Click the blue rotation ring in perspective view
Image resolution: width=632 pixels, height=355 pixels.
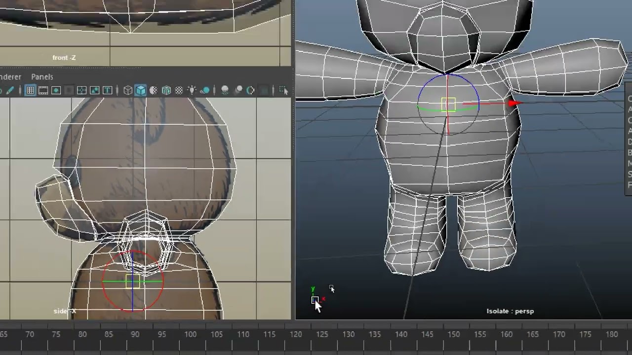pyautogui.click(x=448, y=75)
